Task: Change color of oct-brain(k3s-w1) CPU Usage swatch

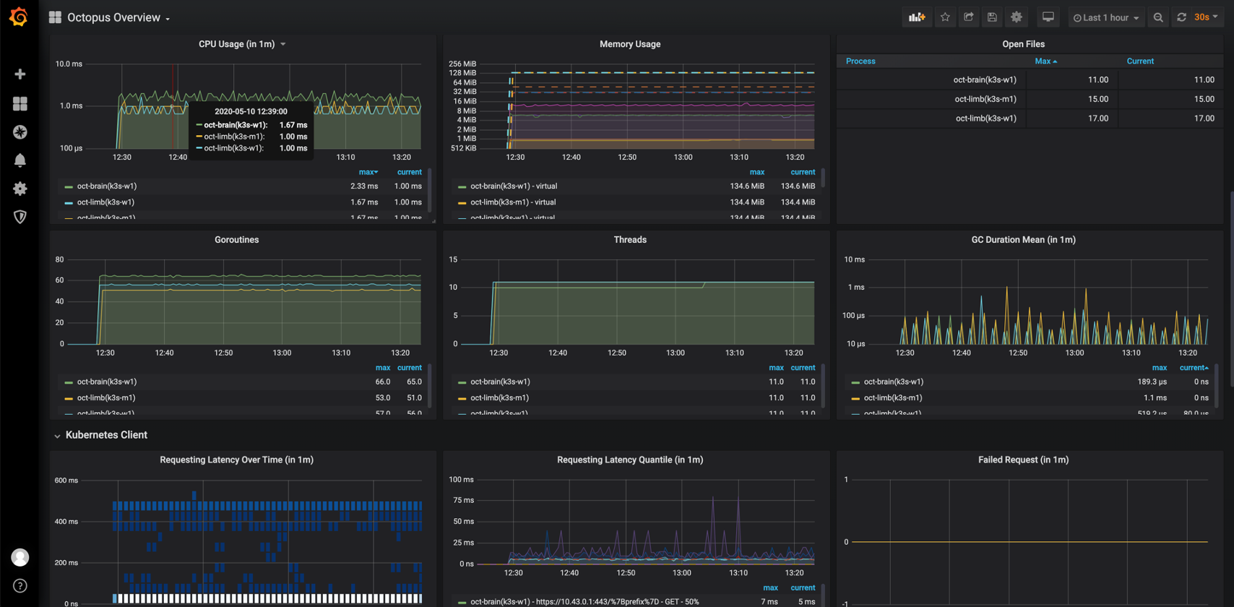Action: pyautogui.click(x=69, y=187)
